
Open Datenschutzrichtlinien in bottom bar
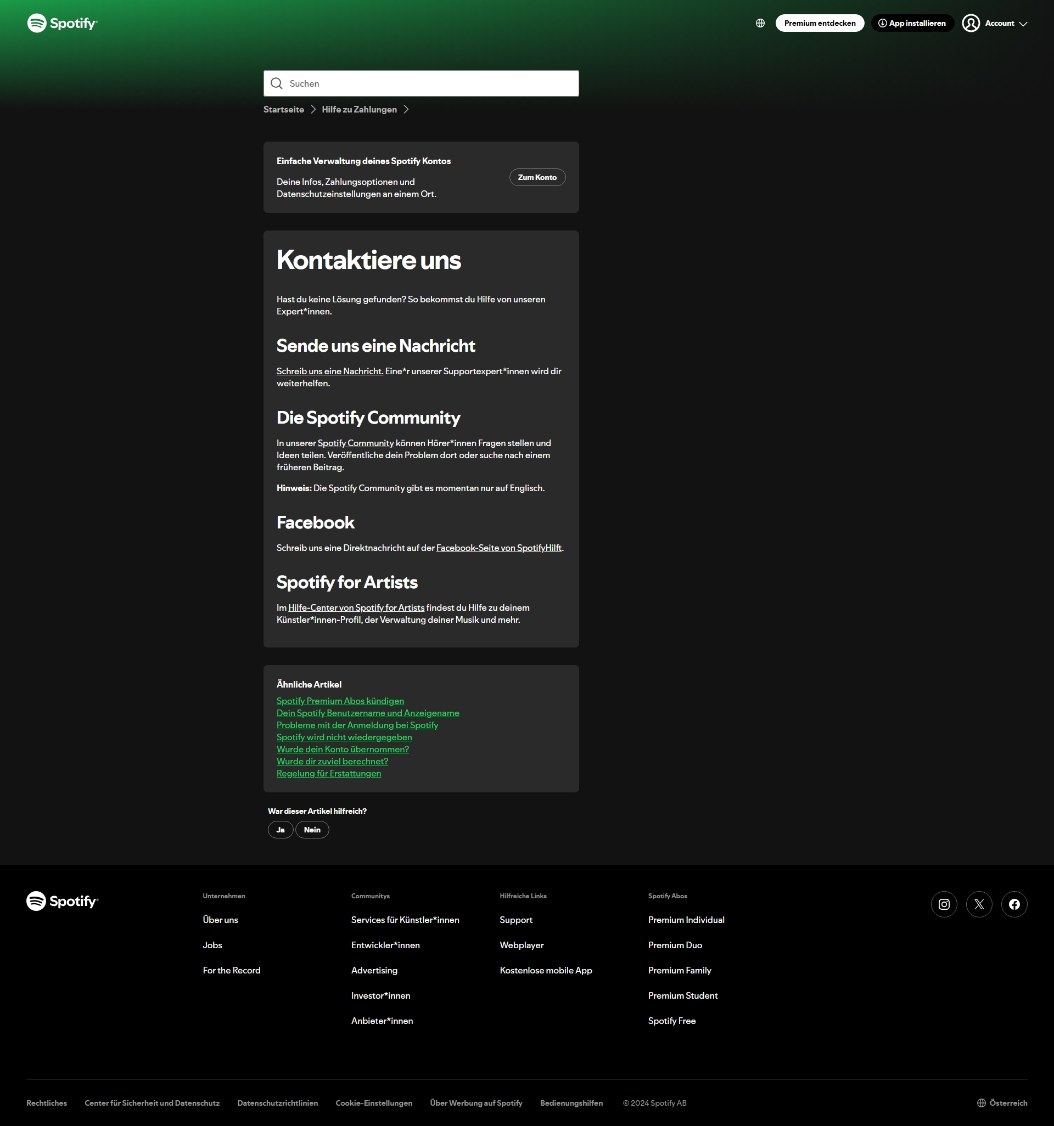(278, 1103)
